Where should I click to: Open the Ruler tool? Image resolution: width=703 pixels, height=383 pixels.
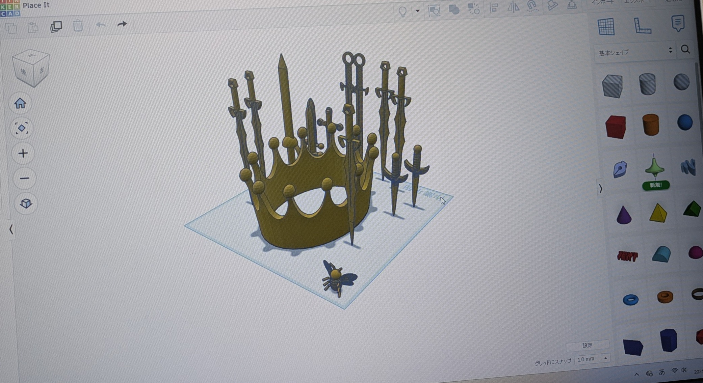point(642,25)
